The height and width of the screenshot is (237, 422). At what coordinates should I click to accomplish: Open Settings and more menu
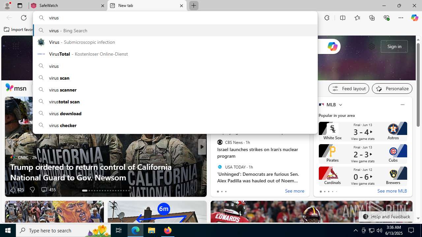click(401, 18)
